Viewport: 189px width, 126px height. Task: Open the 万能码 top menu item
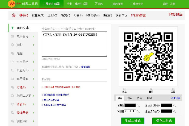(99, 4)
